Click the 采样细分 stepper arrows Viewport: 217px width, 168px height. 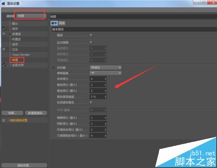click(x=105, y=79)
